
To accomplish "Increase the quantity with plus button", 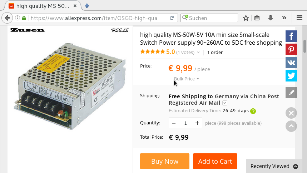I will [197, 123].
